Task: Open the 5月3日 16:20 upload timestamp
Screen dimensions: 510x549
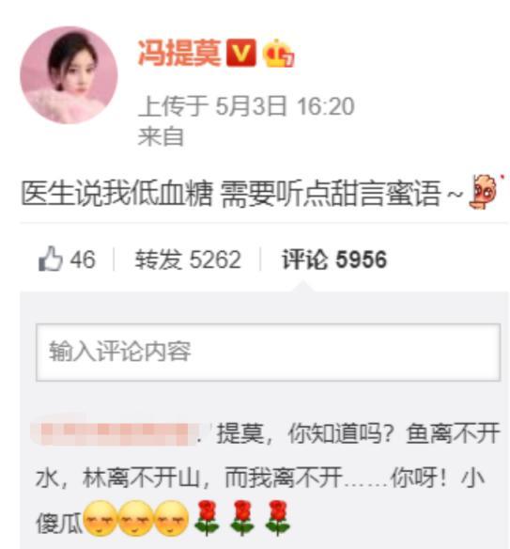Action: tap(285, 106)
